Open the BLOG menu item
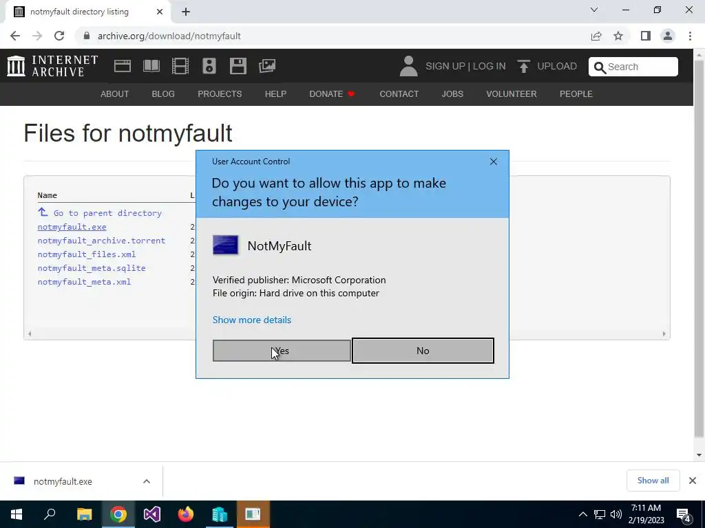705x528 pixels. pyautogui.click(x=163, y=93)
